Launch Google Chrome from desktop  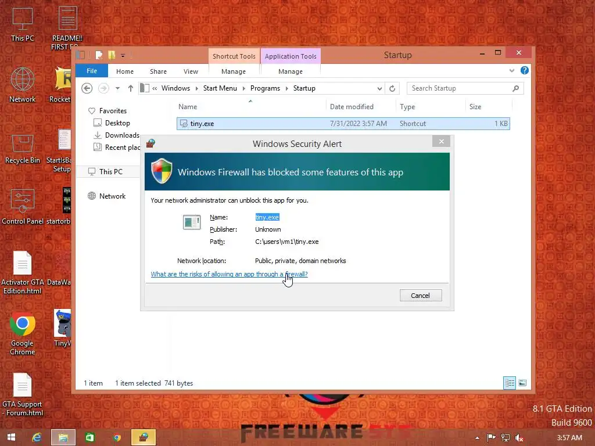(23, 334)
